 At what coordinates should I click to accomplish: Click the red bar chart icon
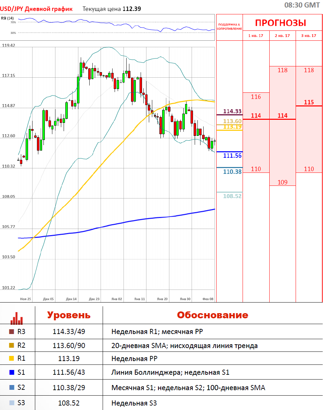[16, 318]
